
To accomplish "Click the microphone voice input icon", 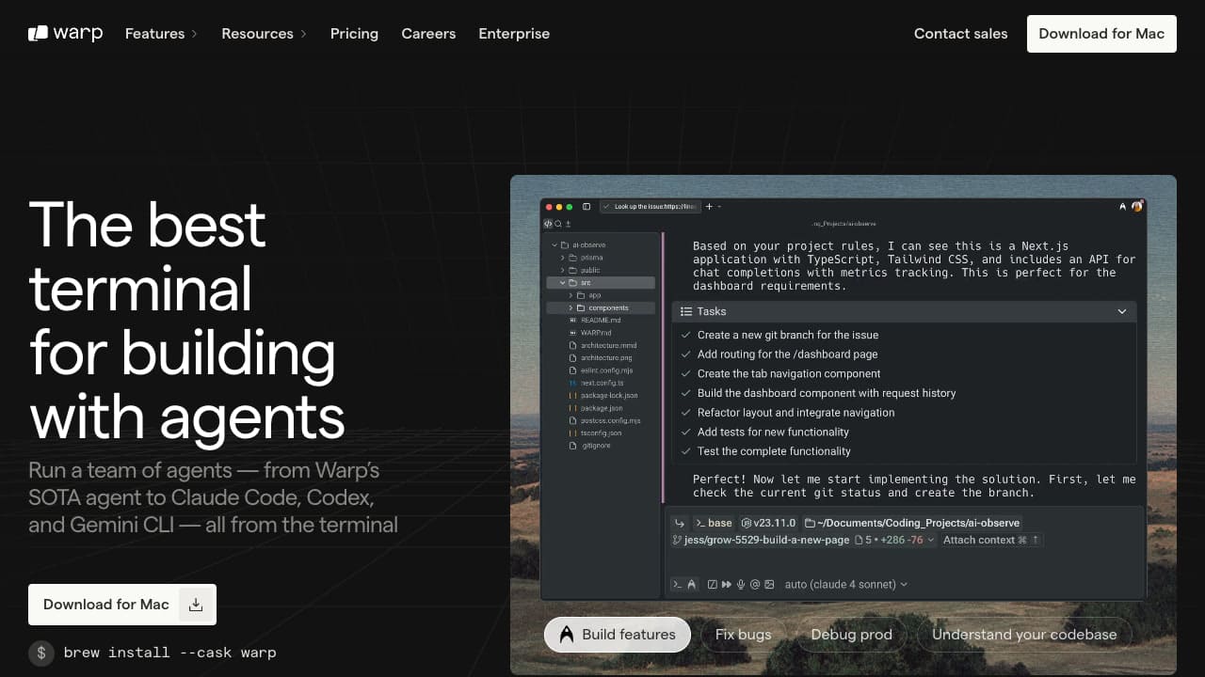I will tap(741, 585).
